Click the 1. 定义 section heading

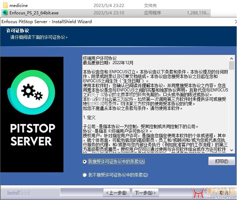click(89, 117)
